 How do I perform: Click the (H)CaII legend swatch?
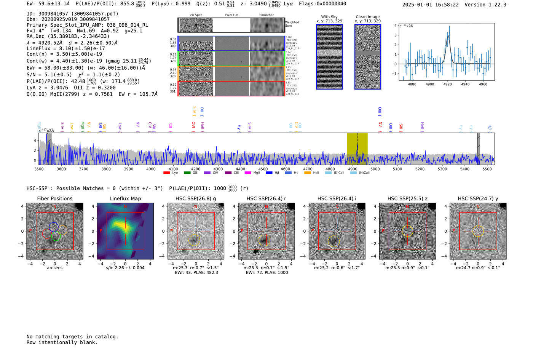click(x=353, y=173)
